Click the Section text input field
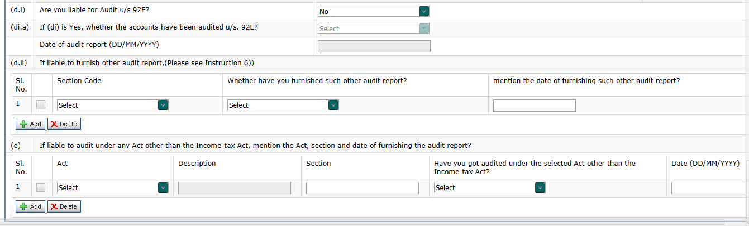The image size is (749, 226). point(362,188)
